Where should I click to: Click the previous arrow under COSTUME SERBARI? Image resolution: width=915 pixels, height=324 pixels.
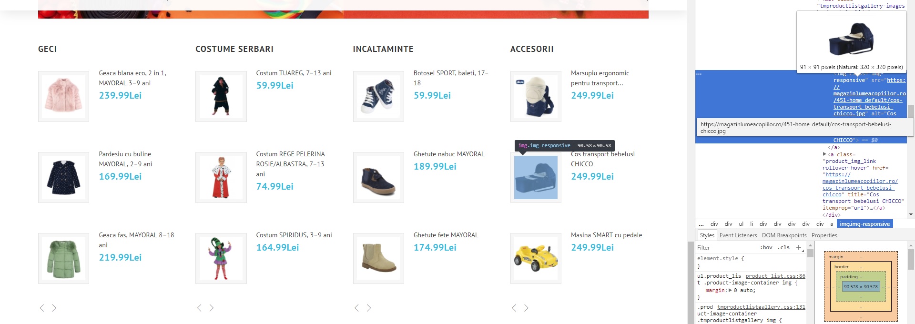point(199,308)
